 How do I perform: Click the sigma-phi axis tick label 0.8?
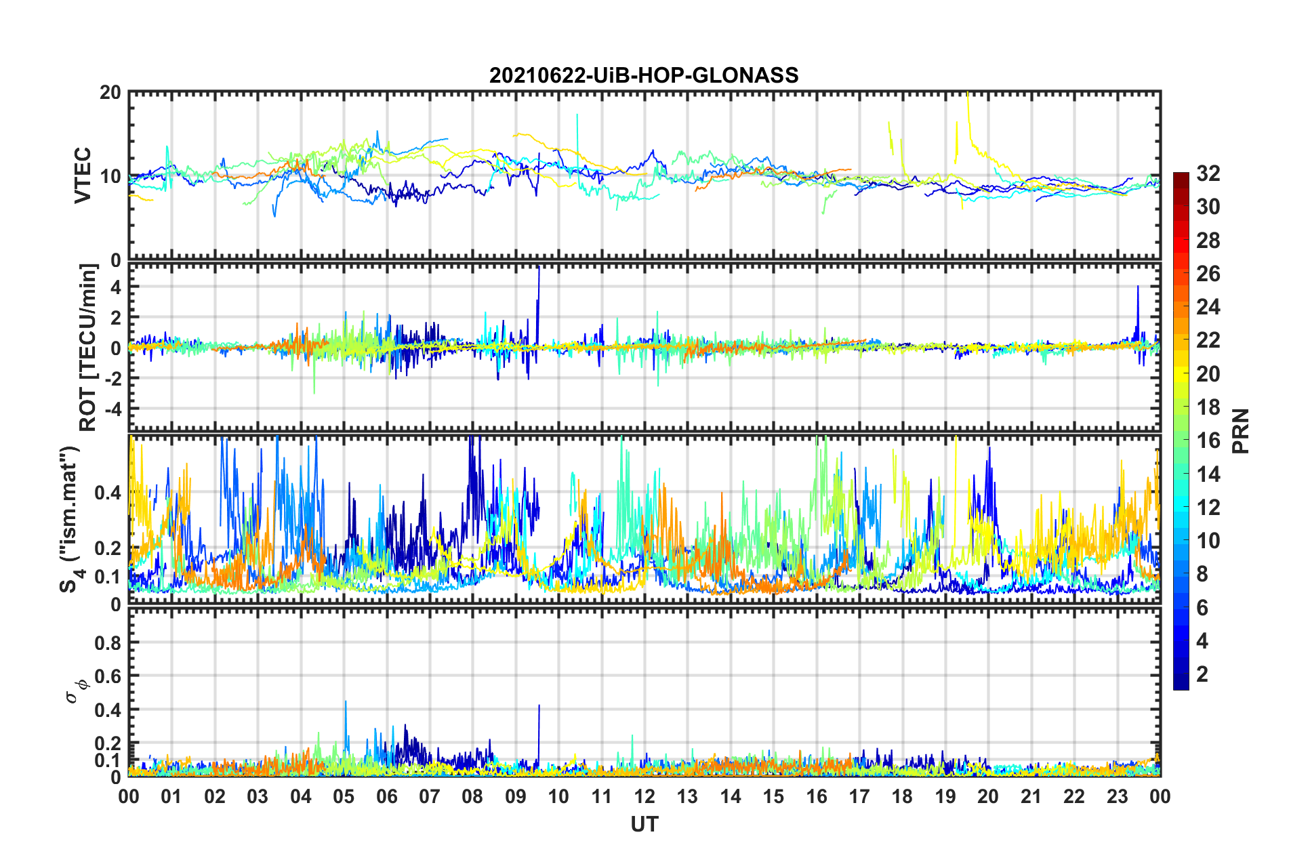click(x=108, y=642)
